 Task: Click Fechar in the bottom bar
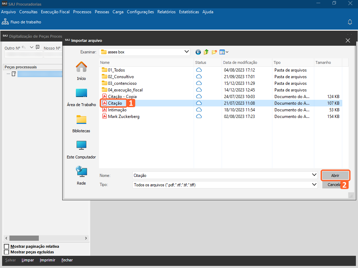[x=67, y=260]
